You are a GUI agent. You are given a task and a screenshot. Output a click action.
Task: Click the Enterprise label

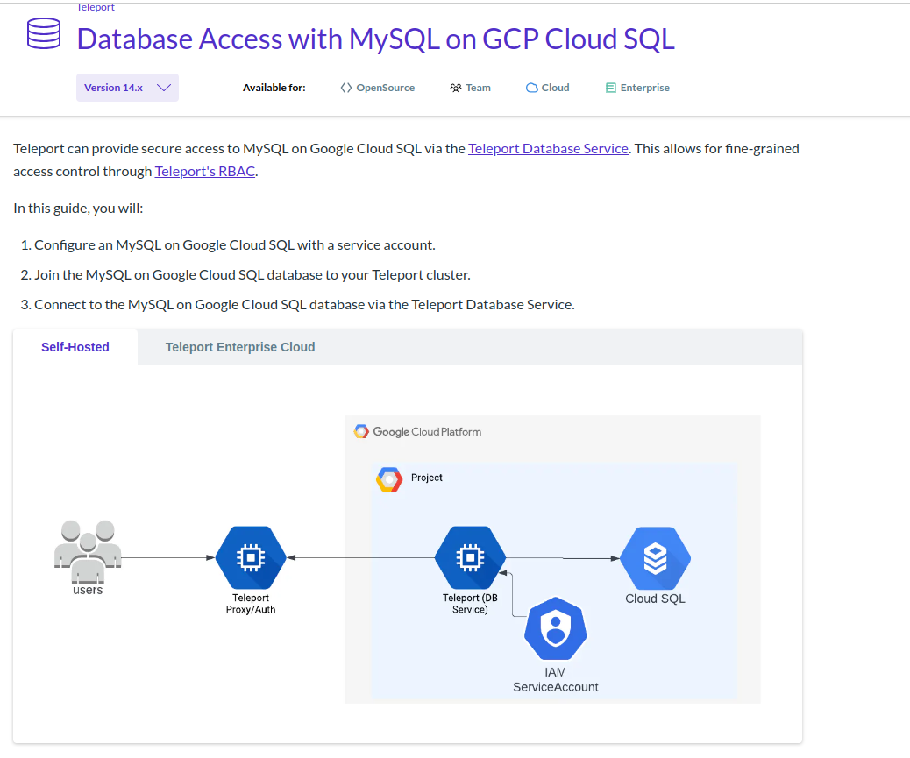pyautogui.click(x=644, y=88)
